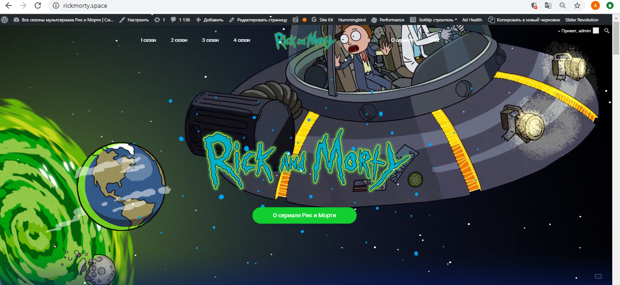Bookmark this page with the star icon
The width and height of the screenshot is (620, 285).
577,5
